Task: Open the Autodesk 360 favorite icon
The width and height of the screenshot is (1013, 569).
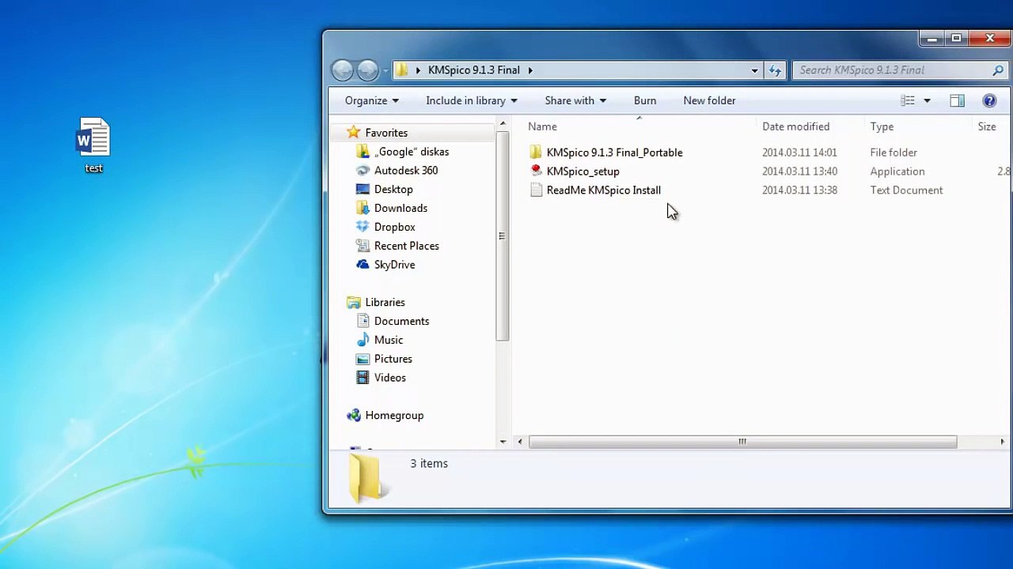Action: tap(362, 171)
